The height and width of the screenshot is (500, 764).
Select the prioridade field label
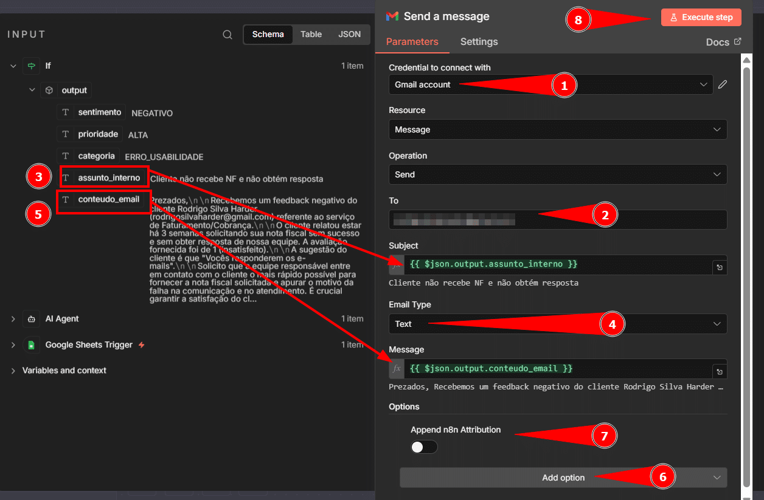click(x=98, y=134)
